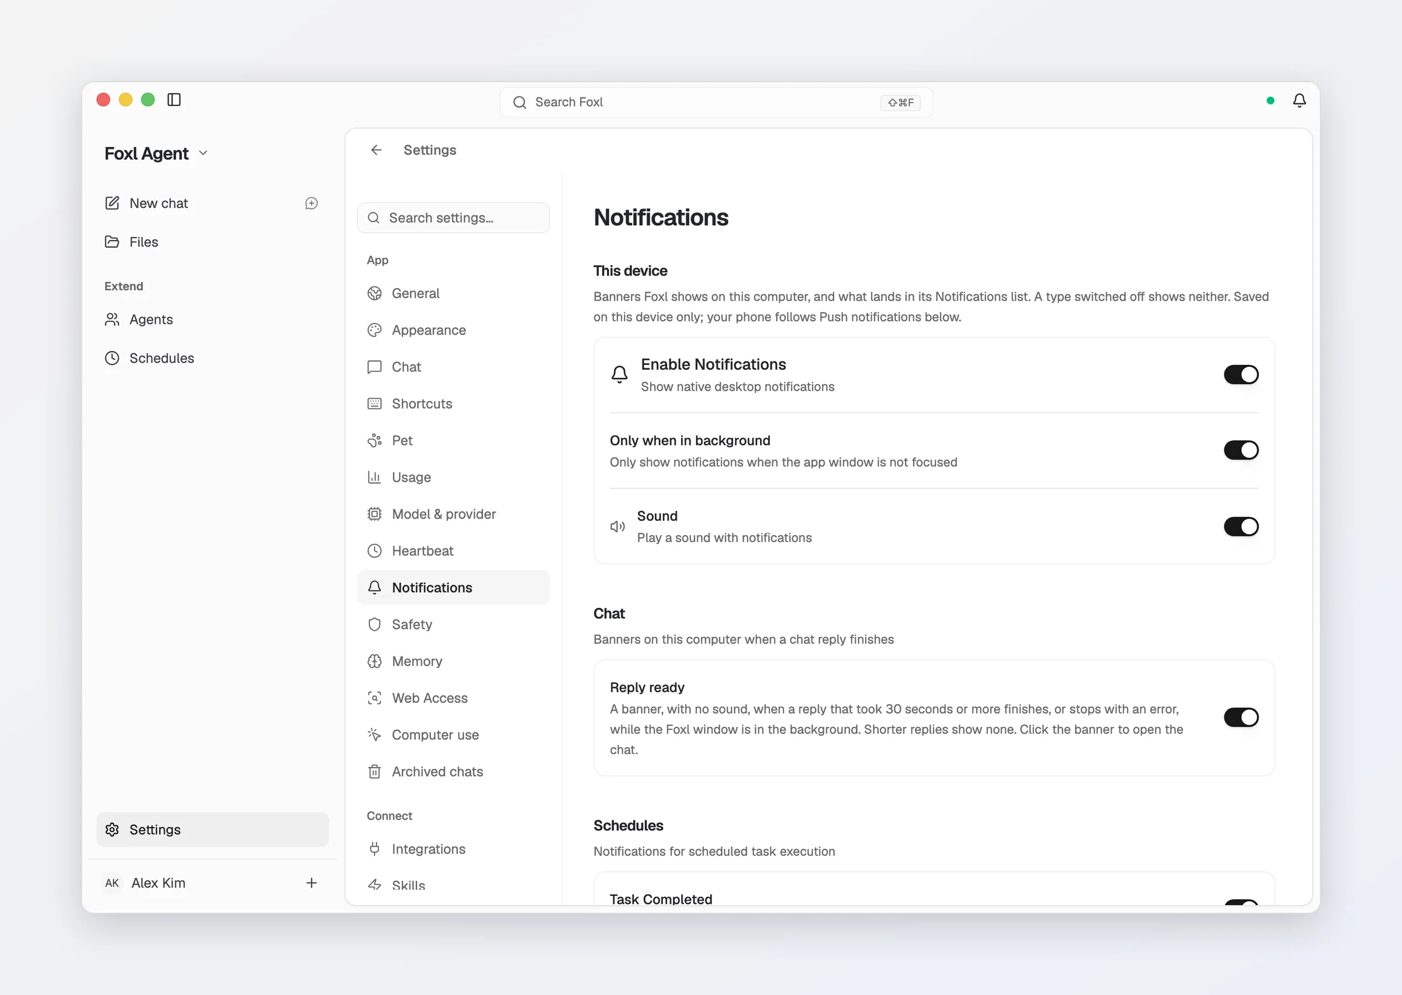Click the New chat compose icon

112,203
